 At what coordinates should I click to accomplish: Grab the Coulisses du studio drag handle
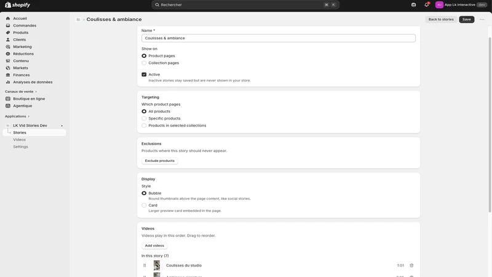point(145,265)
